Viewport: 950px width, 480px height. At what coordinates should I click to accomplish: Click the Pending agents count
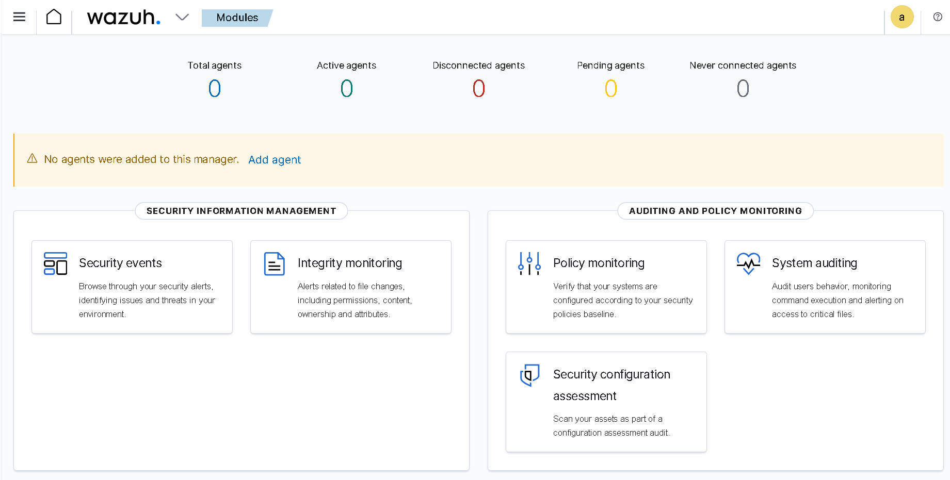[x=611, y=89]
